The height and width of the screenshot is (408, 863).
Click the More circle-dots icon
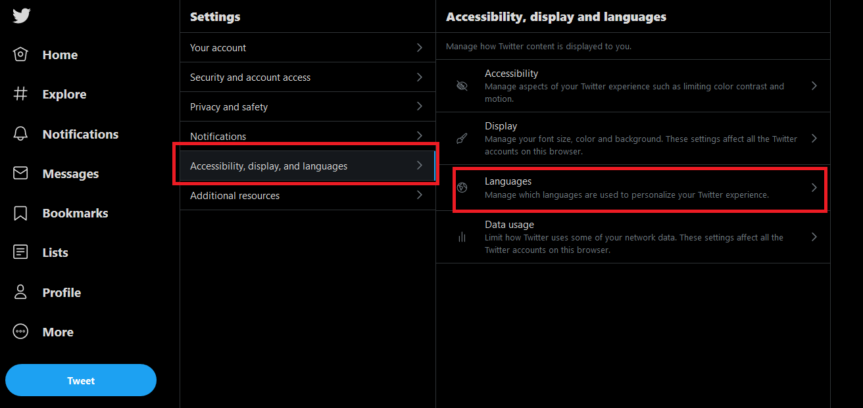click(x=21, y=332)
